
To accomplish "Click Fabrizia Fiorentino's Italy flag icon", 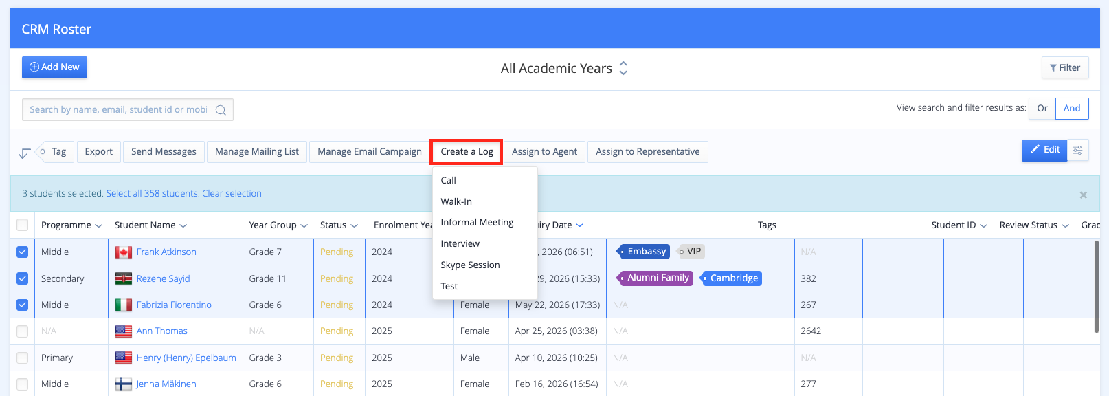I will (124, 305).
